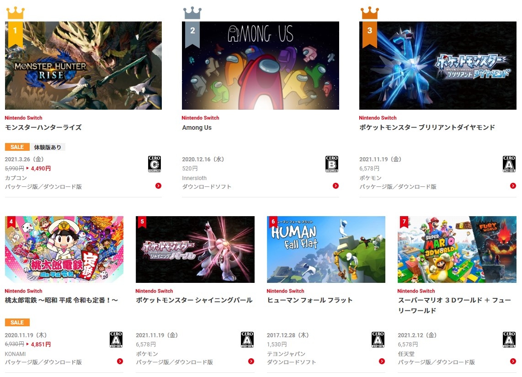Click the モンスターハンターライズ title link
522x377 pixels.
click(x=43, y=127)
